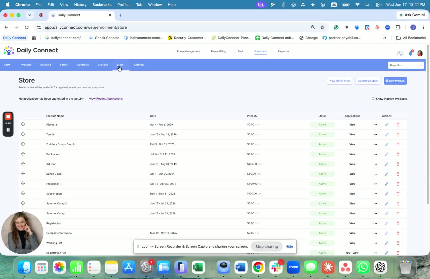Click the Loom webcam bubble

click(x=22, y=233)
